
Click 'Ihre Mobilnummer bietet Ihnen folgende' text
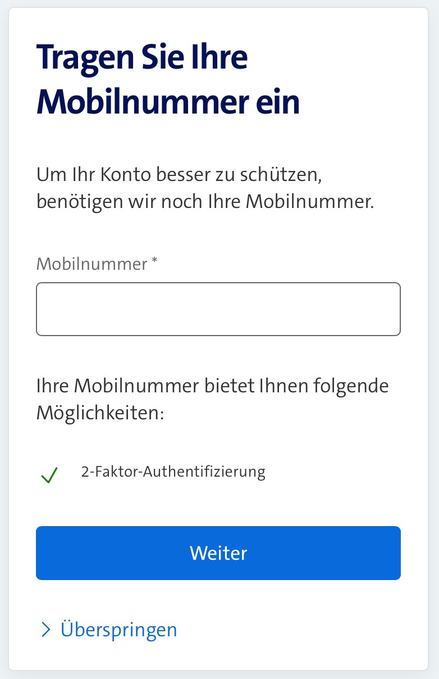(213, 386)
